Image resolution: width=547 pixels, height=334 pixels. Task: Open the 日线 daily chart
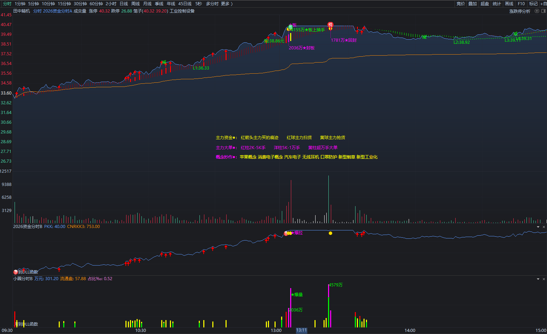[x=124, y=4]
